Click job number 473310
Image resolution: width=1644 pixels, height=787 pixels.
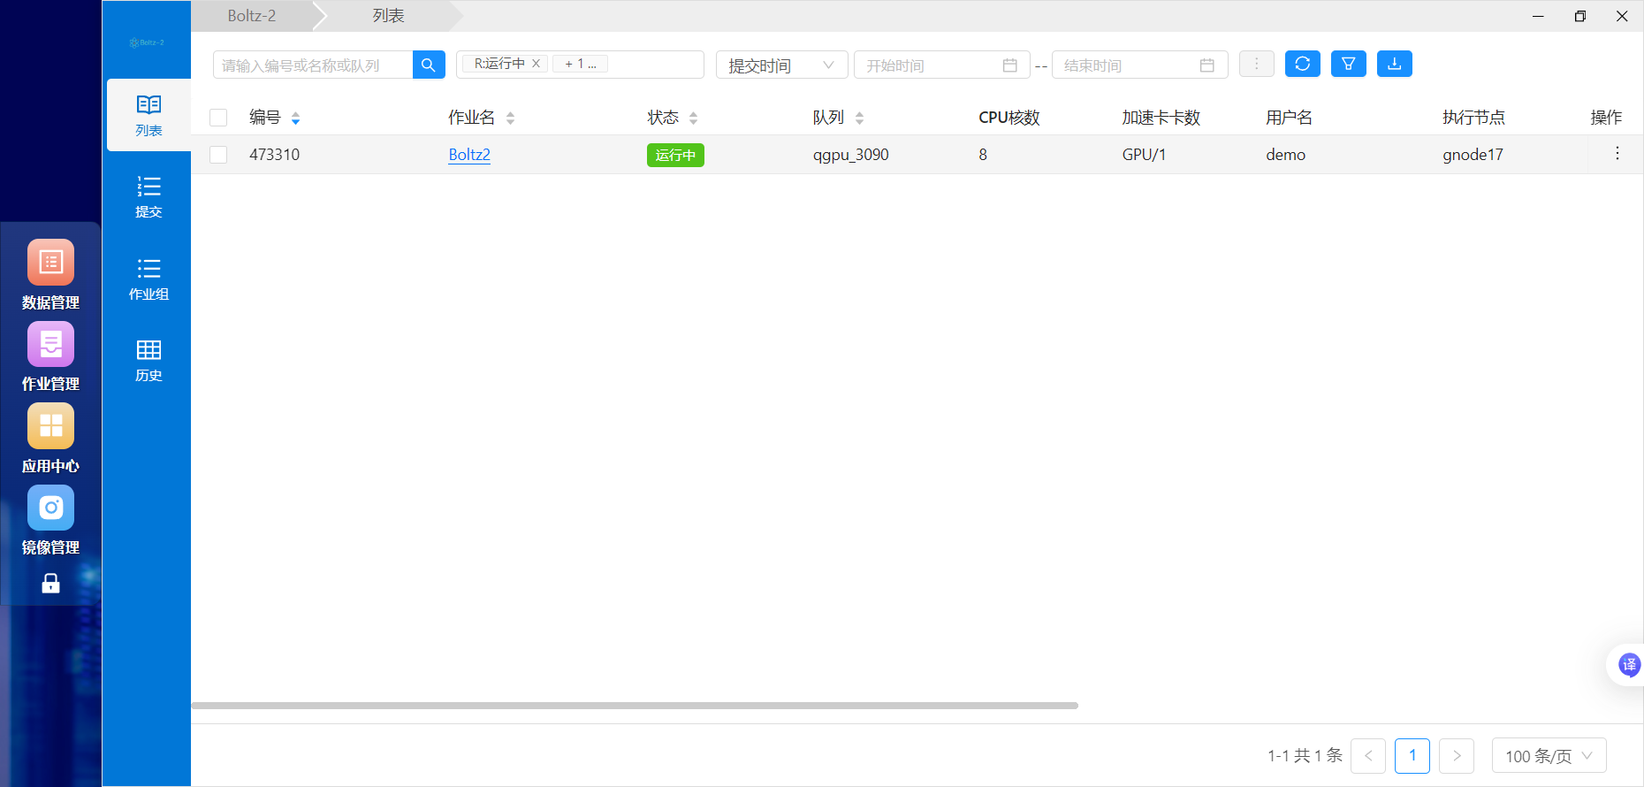(274, 155)
